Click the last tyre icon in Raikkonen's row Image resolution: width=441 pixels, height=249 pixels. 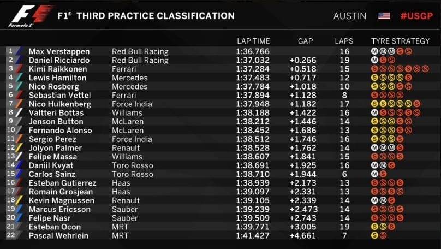[x=426, y=69]
